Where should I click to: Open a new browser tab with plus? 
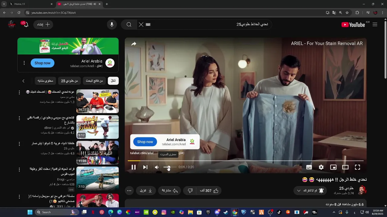(107, 4)
